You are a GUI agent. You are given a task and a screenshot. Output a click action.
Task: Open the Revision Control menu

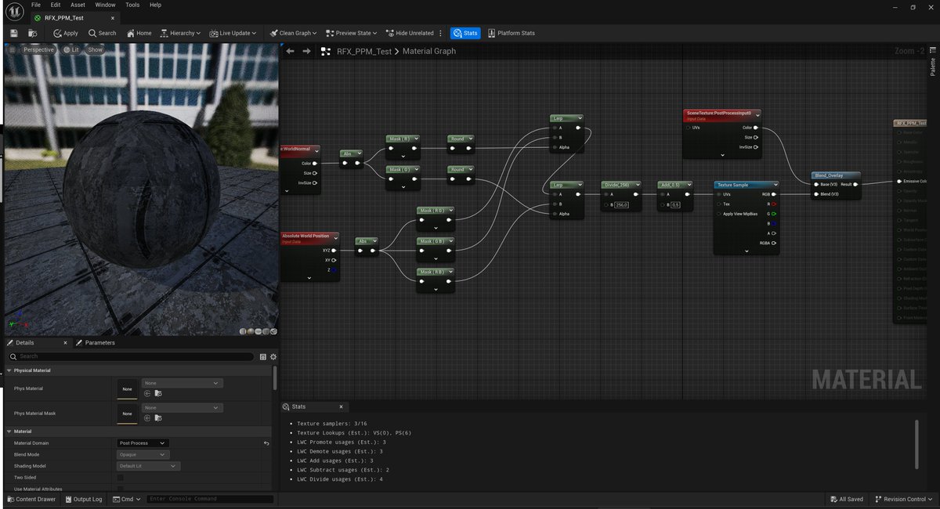(904, 499)
